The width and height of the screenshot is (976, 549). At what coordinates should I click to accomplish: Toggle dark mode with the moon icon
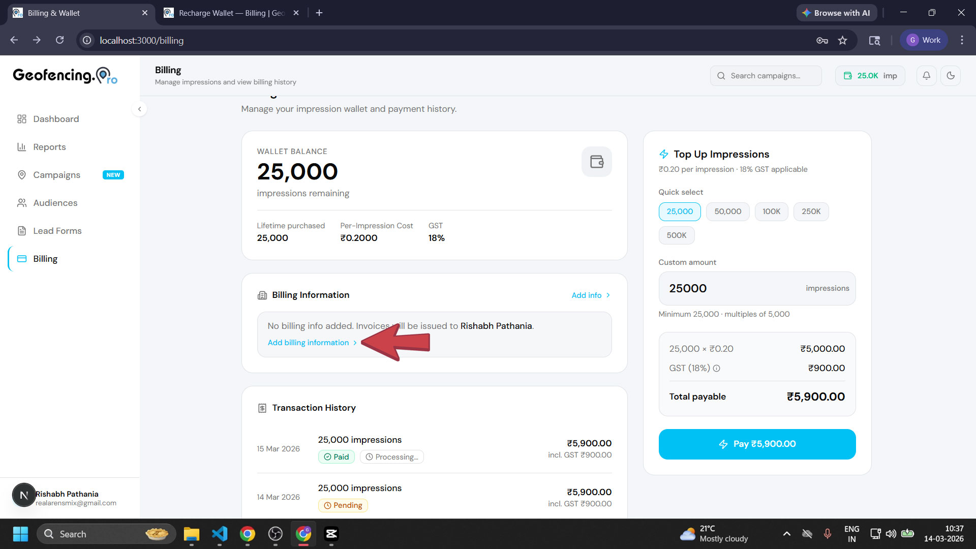pos(951,75)
